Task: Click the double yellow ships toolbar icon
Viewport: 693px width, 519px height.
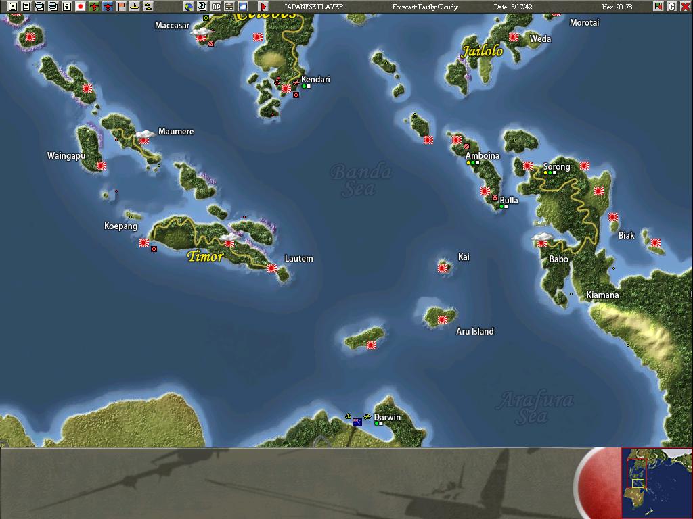Action: [x=148, y=6]
